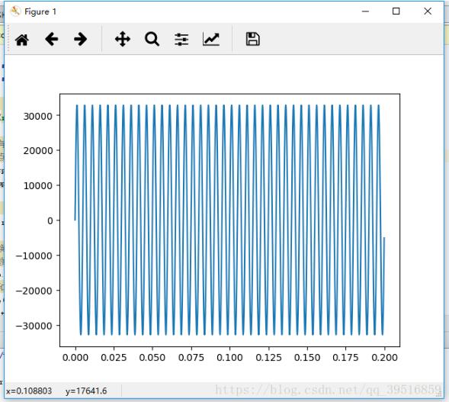This screenshot has width=449, height=402.
Task: Click the 'Figure 1' window title
Action: [40, 11]
